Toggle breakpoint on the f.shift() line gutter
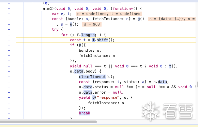The width and height of the screenshot is (198, 127). (x=9, y=40)
